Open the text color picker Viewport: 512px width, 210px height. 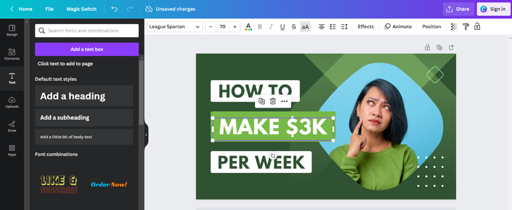tap(248, 27)
